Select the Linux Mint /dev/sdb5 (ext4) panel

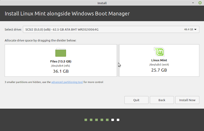(159, 60)
